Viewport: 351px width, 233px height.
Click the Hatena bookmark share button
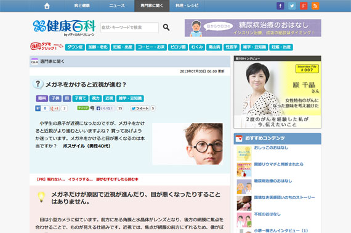pos(42,108)
